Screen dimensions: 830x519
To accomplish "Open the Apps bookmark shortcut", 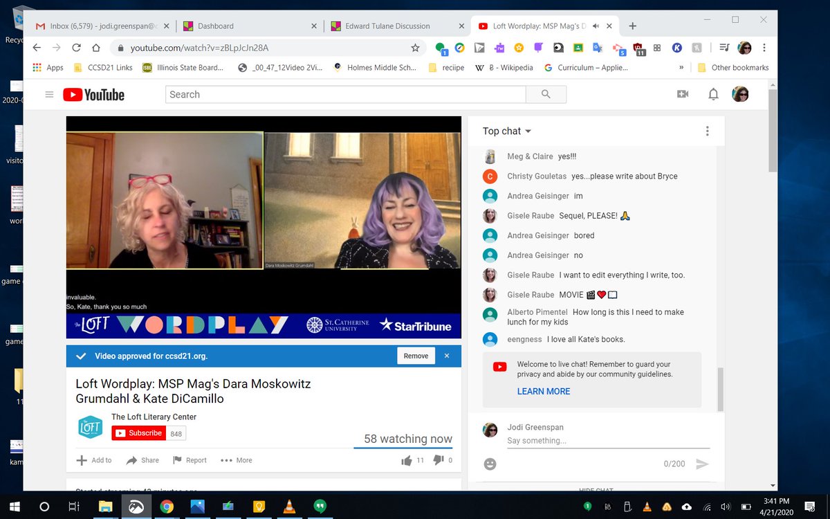I will pos(48,68).
